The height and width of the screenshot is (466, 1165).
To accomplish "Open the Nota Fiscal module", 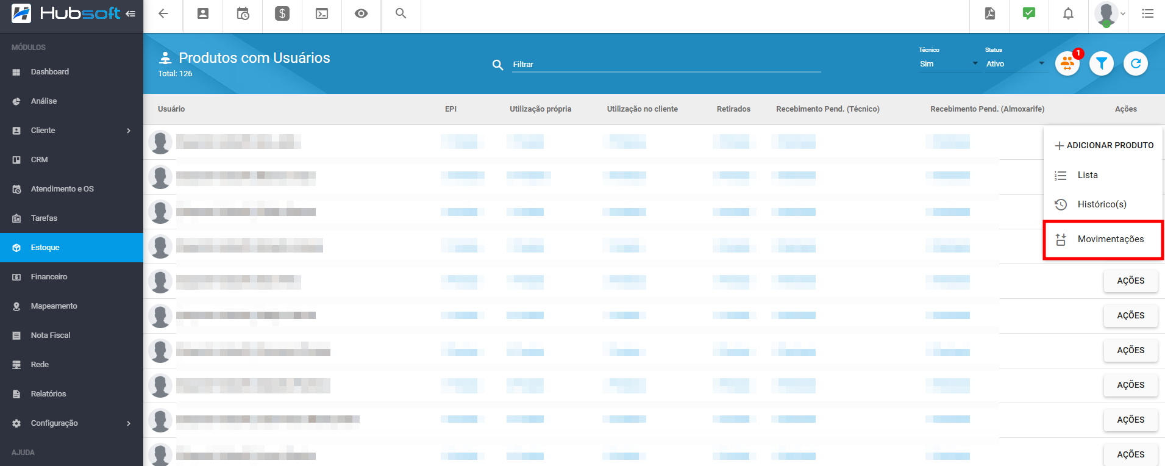I will coord(71,335).
